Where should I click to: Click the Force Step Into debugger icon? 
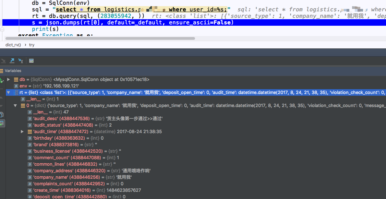[20, 61]
